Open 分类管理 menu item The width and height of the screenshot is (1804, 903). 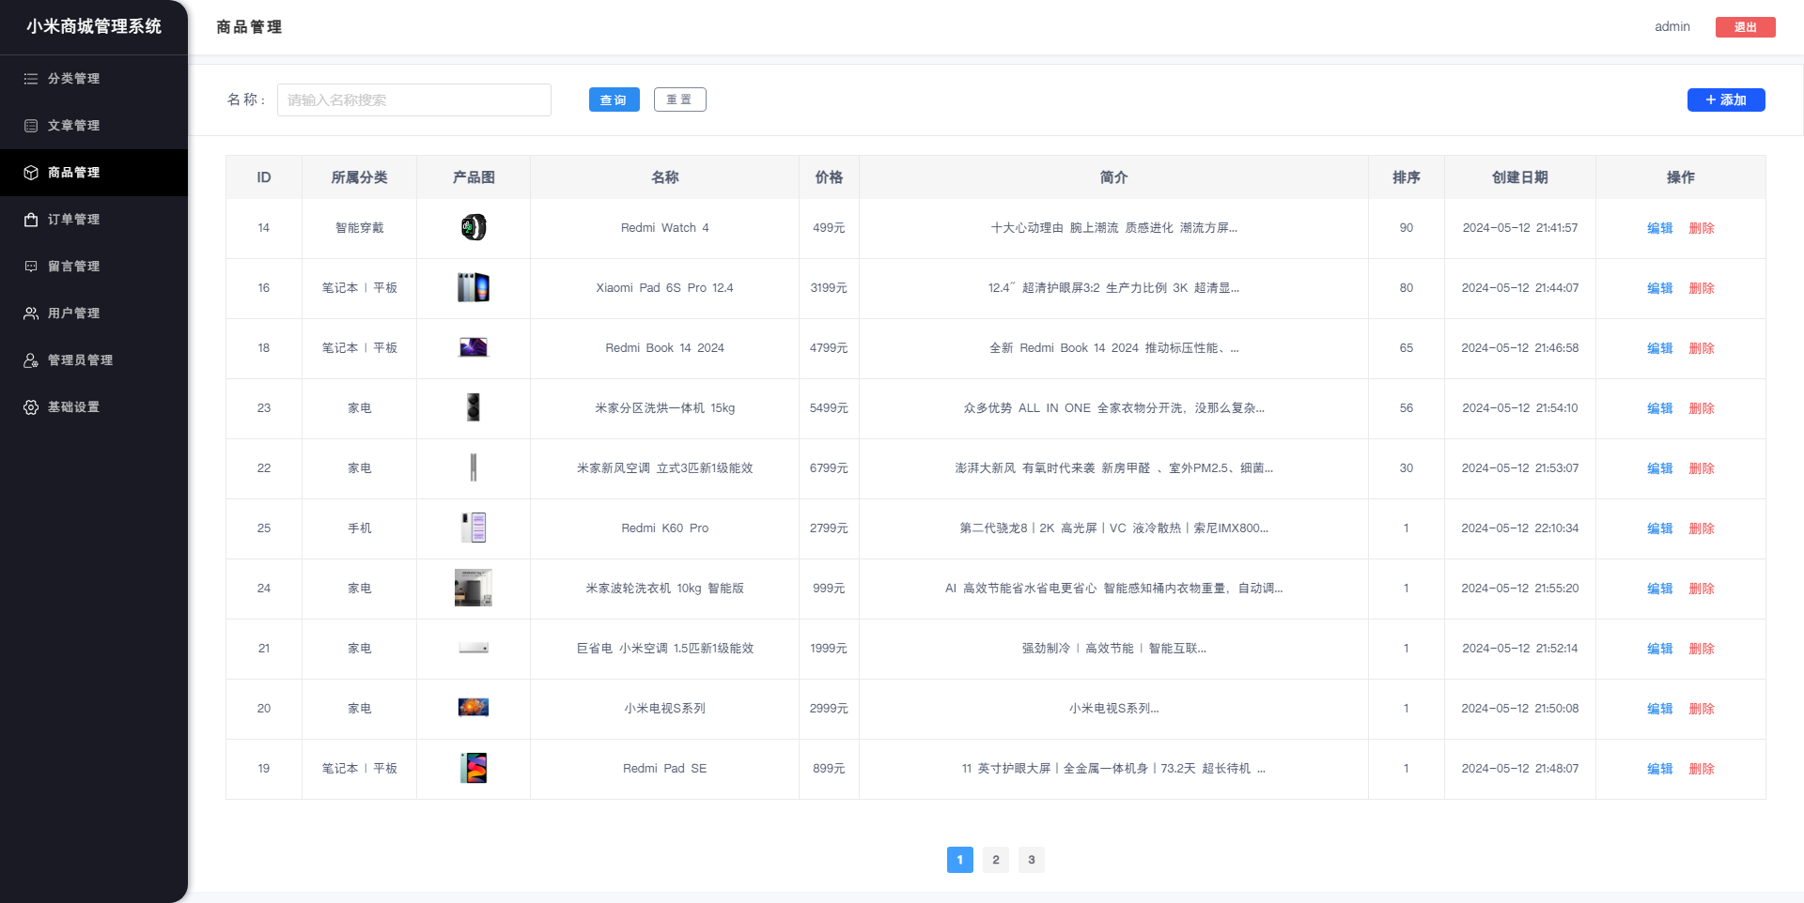pyautogui.click(x=94, y=79)
